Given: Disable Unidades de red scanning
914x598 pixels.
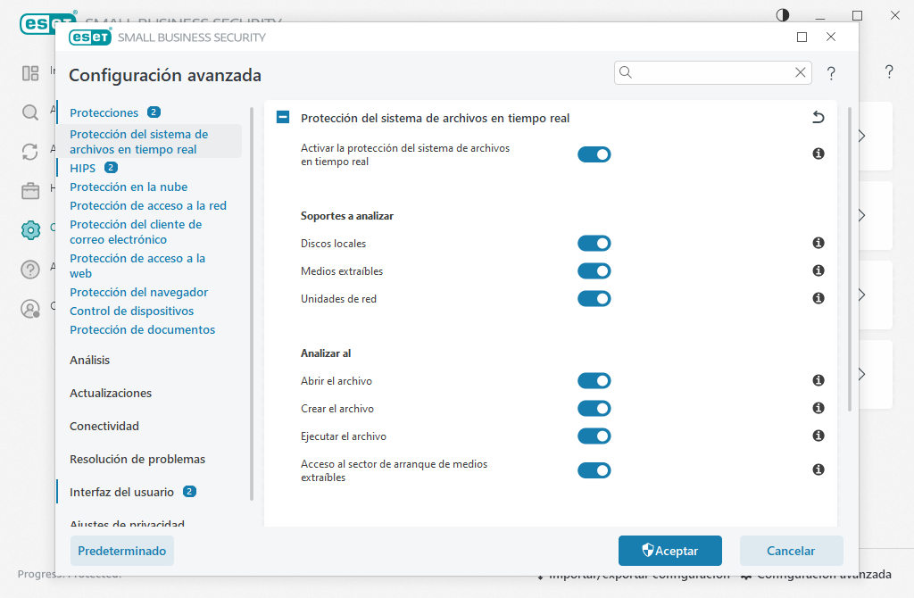Looking at the screenshot, I should [594, 298].
